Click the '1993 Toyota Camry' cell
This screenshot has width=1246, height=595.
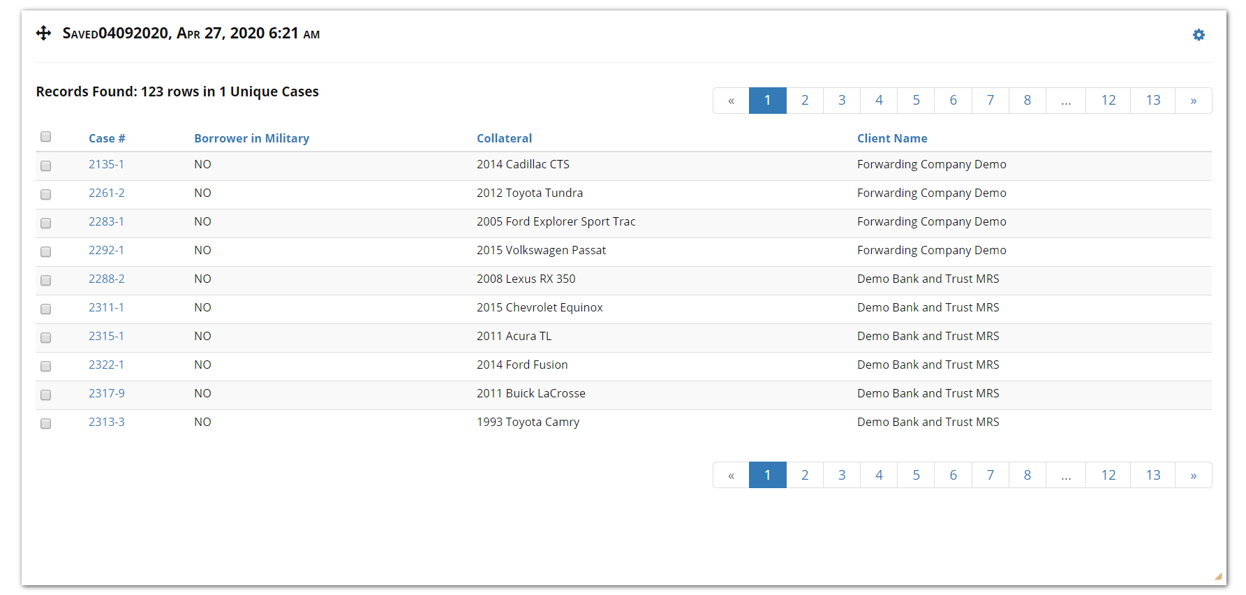click(528, 422)
